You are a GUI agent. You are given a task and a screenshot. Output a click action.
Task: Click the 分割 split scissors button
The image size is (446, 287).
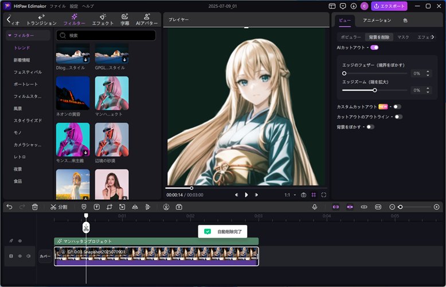[58, 207]
